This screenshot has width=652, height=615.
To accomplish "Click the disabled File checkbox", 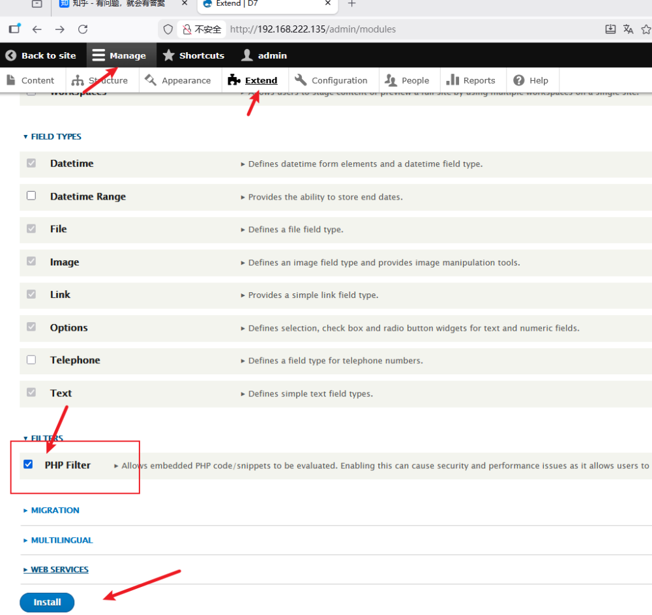I will (31, 229).
